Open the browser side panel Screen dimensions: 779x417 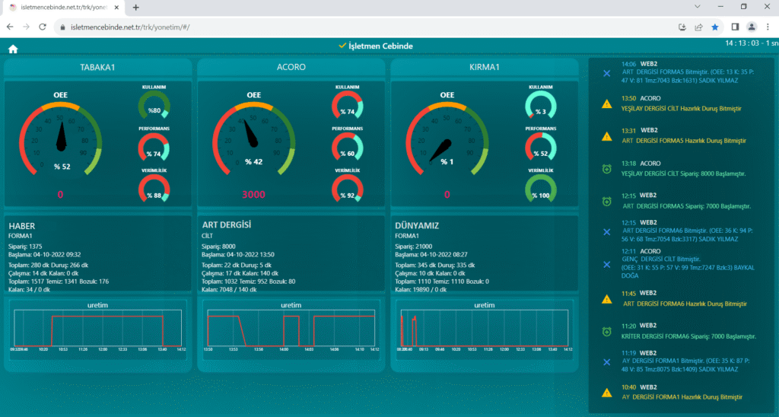pos(733,27)
